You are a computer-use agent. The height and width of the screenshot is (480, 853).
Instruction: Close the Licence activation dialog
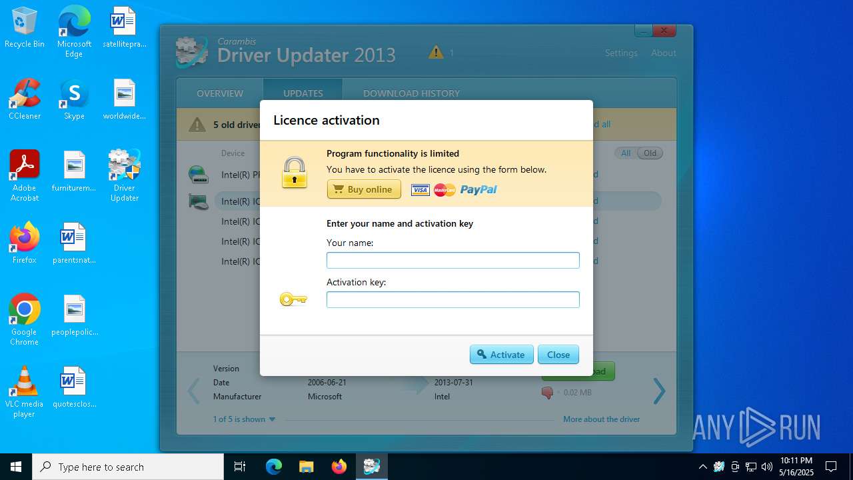point(558,355)
